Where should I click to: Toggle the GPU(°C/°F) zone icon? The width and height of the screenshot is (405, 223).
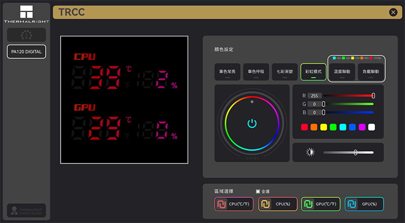[308, 204]
